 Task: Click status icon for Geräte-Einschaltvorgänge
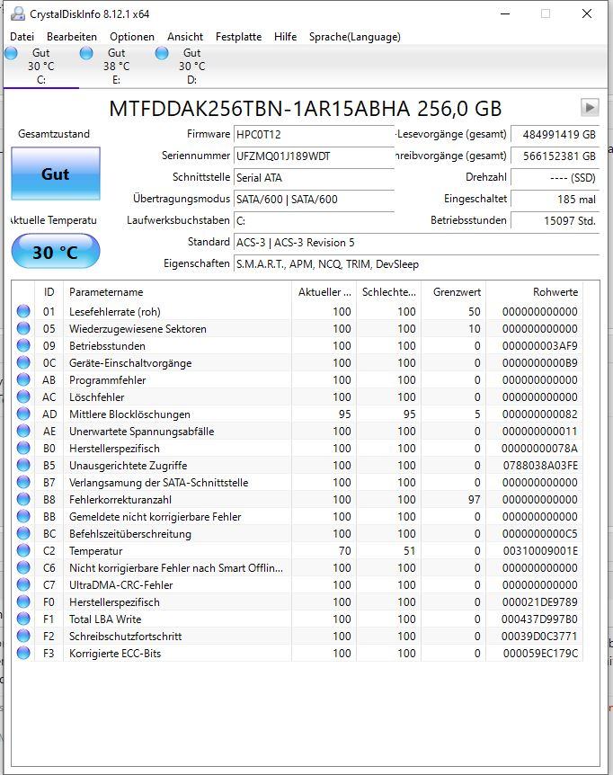pos(23,362)
